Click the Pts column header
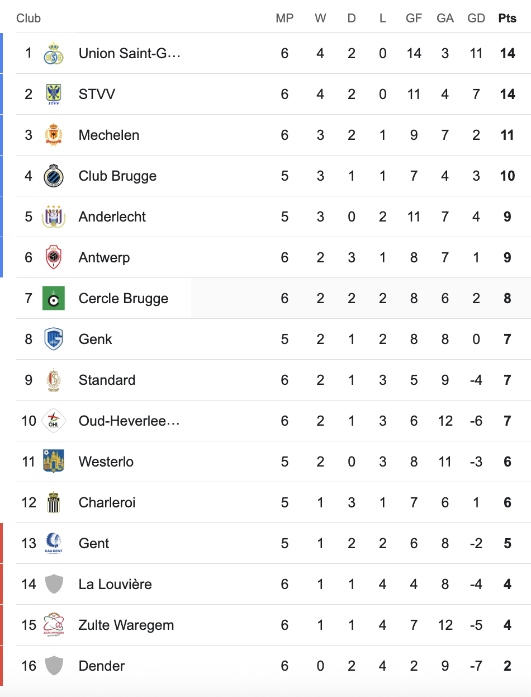531x697 pixels. pos(508,18)
